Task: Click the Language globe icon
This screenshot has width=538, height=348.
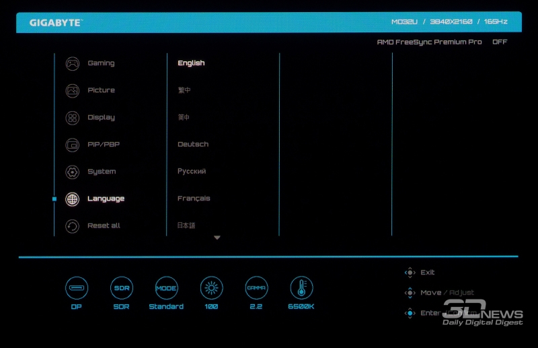Action: (72, 199)
